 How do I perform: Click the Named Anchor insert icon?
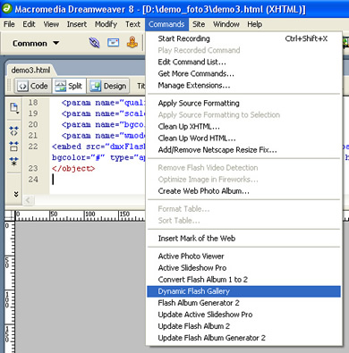pyautogui.click(x=132, y=43)
